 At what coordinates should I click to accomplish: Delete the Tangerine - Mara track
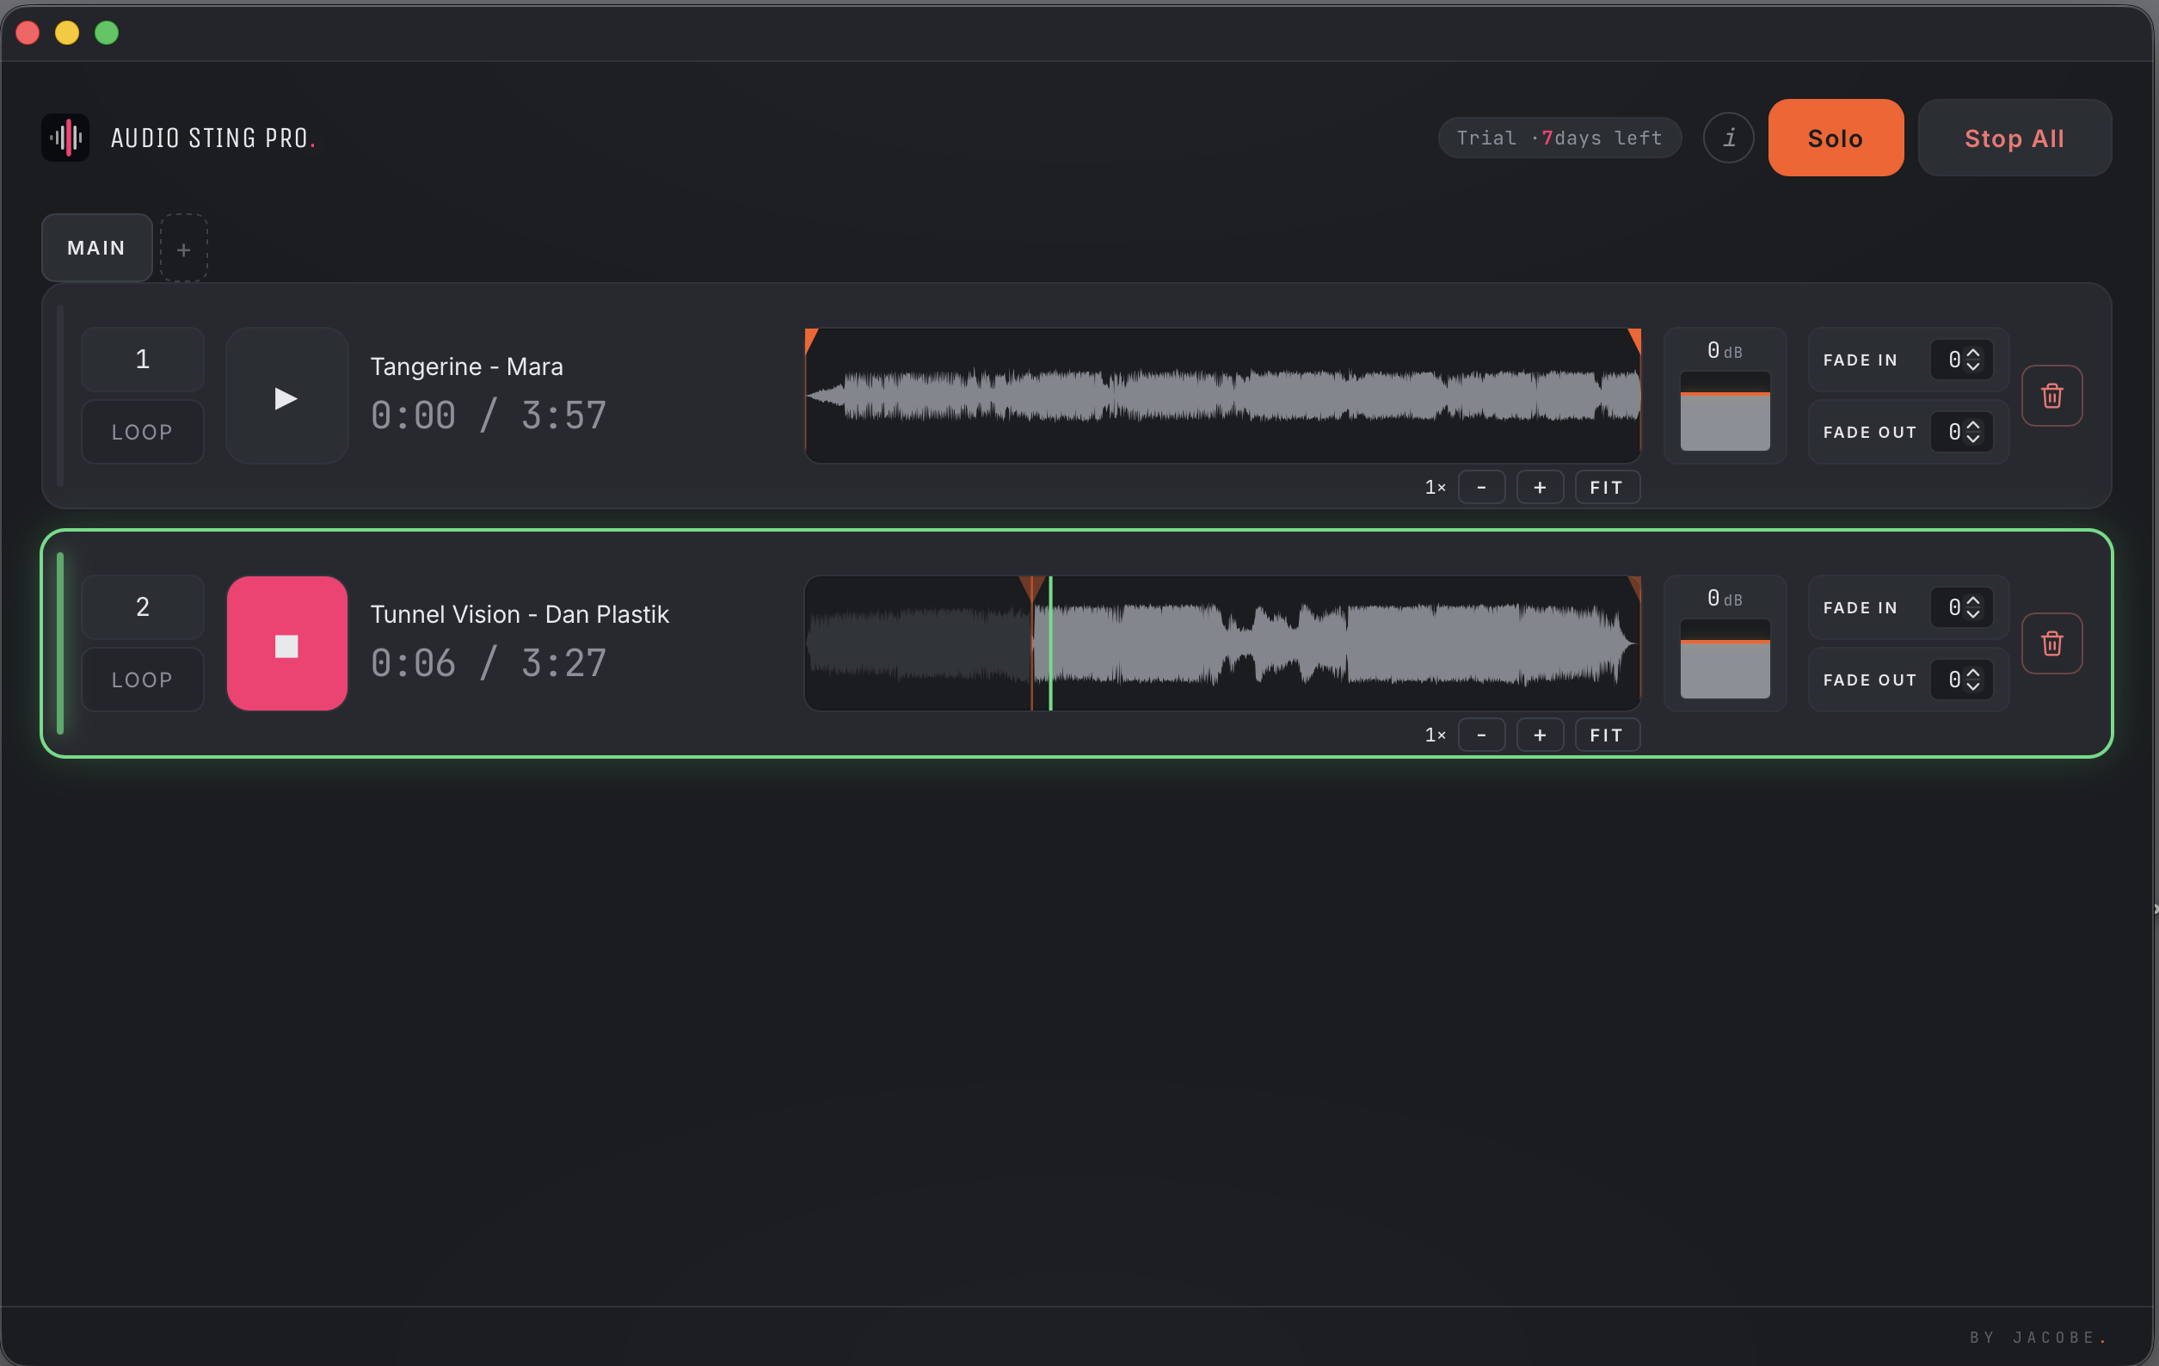pyautogui.click(x=2051, y=396)
